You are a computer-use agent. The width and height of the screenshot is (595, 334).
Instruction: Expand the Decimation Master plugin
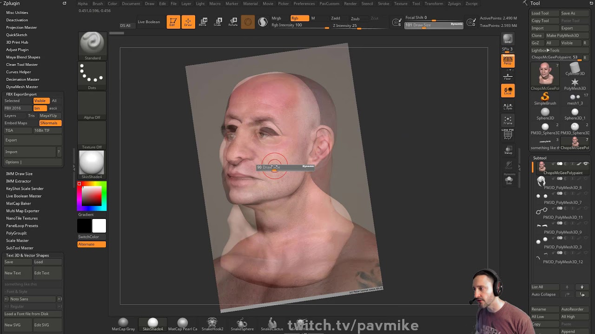23,79
